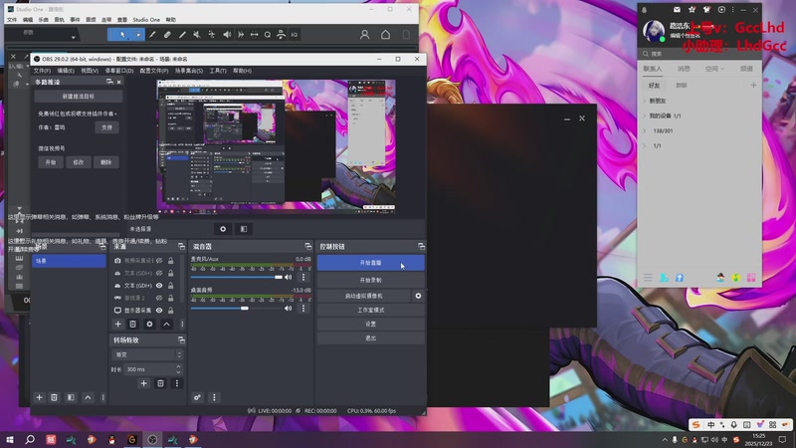
Task: Hide the display capture source eye icon
Action: 159,311
